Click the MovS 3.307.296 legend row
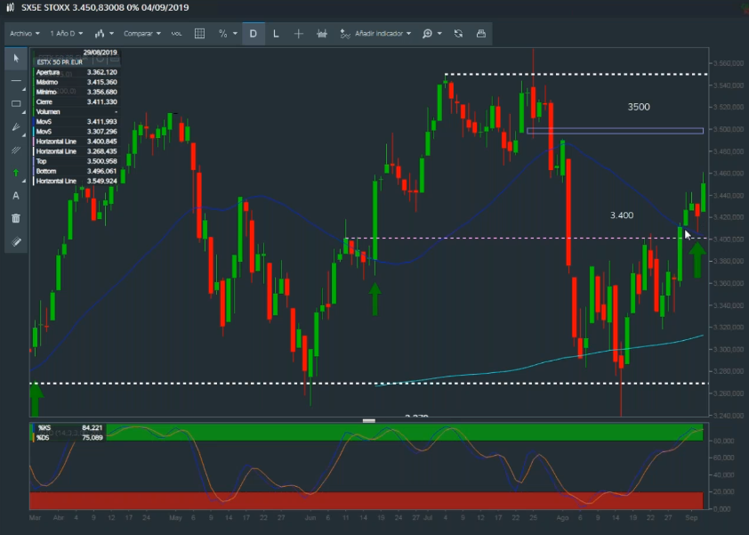The image size is (749, 535). coord(76,132)
